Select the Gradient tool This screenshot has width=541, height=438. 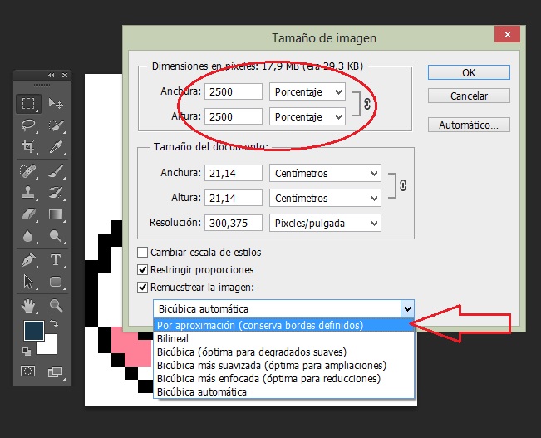pyautogui.click(x=56, y=214)
